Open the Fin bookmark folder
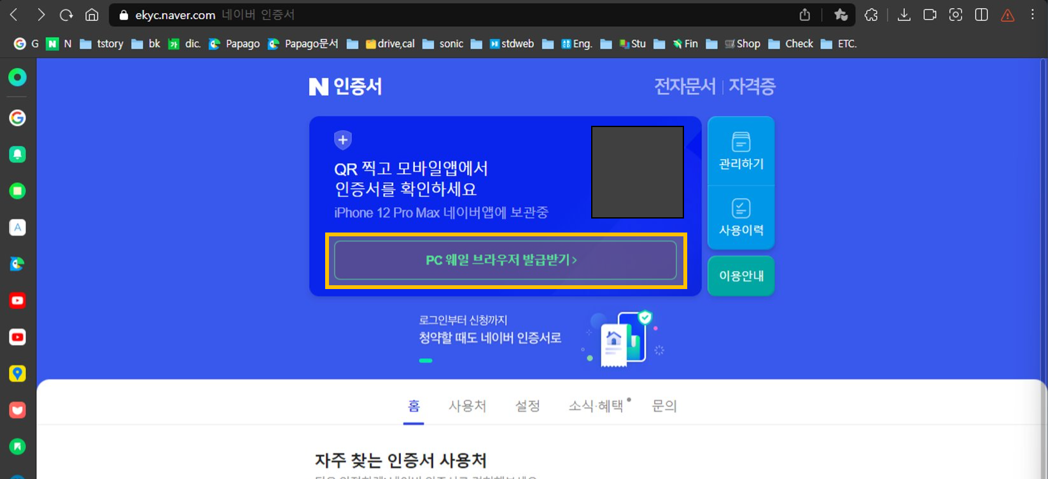This screenshot has width=1048, height=479. pyautogui.click(x=676, y=44)
